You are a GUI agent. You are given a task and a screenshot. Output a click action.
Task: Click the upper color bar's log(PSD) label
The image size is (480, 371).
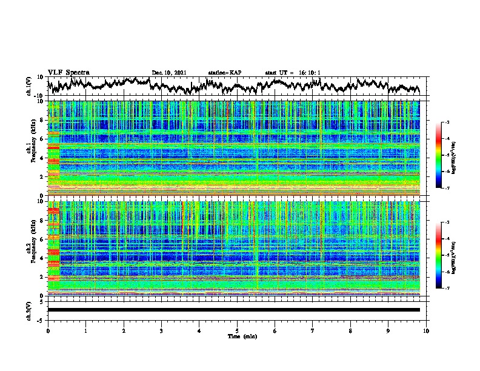(x=453, y=158)
